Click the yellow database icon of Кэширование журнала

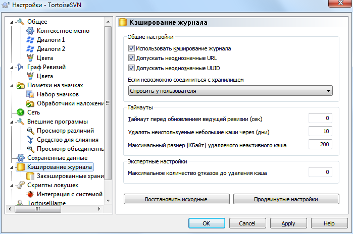tap(21, 167)
